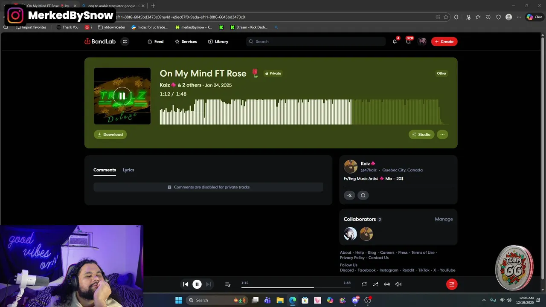546x307 pixels.
Task: Skip to the next track
Action: click(x=208, y=284)
